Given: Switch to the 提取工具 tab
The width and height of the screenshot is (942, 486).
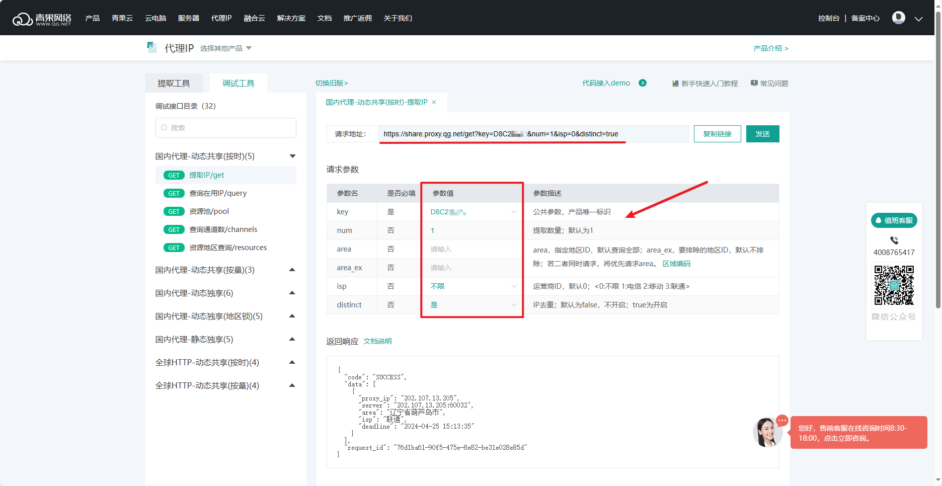Looking at the screenshot, I should point(174,84).
